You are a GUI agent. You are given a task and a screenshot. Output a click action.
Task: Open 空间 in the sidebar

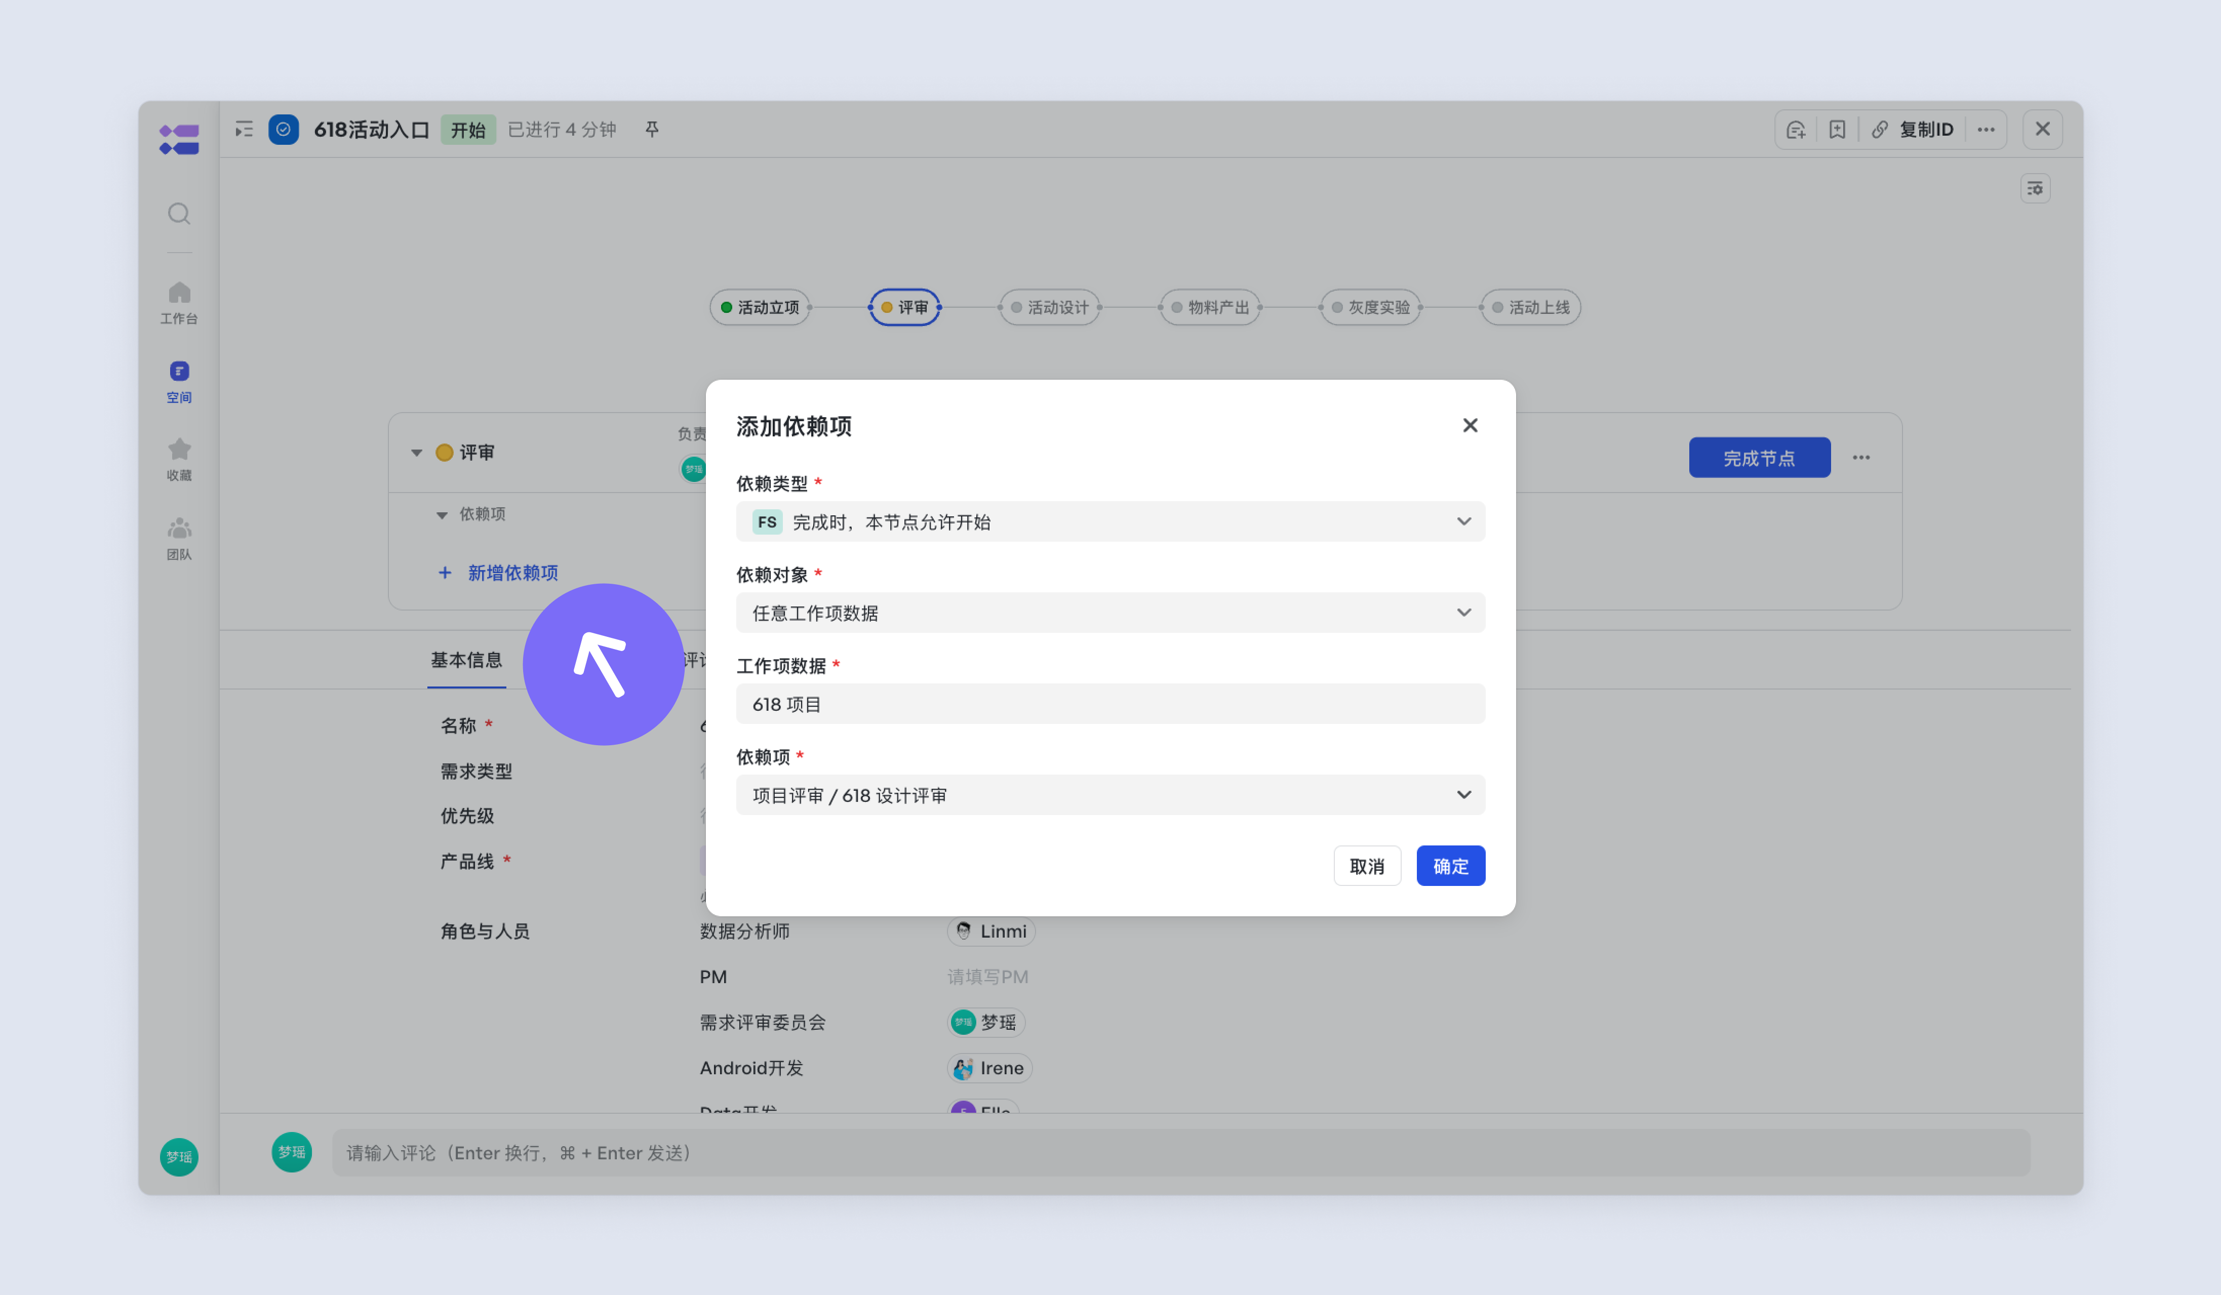[x=179, y=381]
